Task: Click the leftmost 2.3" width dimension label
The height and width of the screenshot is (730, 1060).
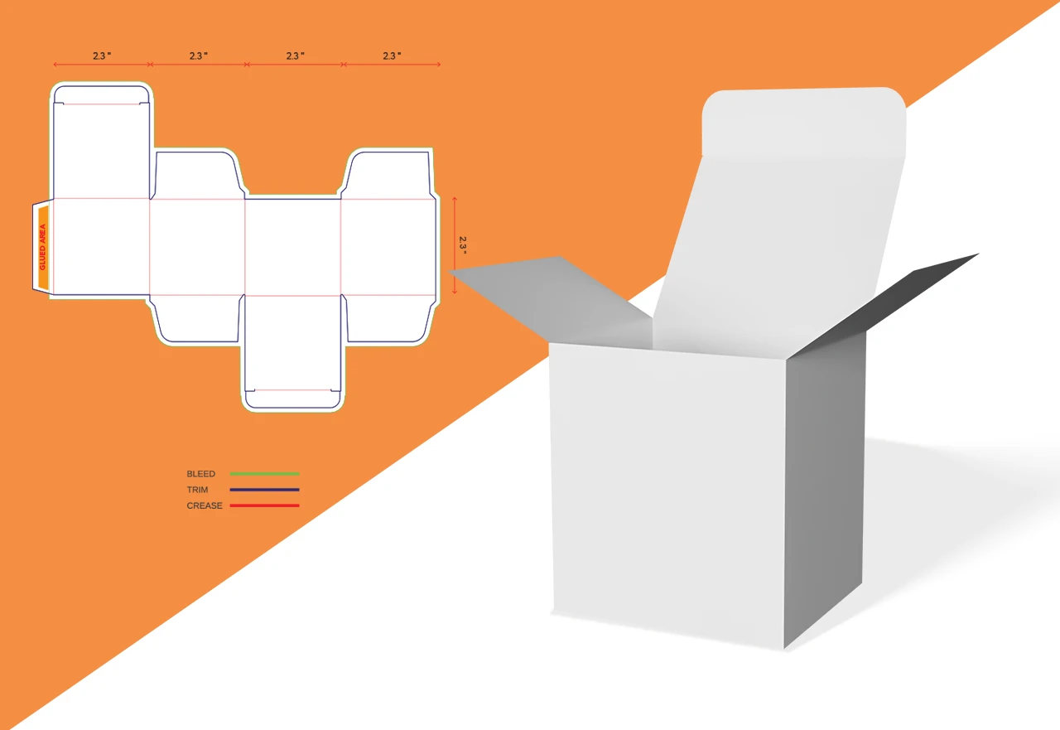Action: (x=101, y=56)
